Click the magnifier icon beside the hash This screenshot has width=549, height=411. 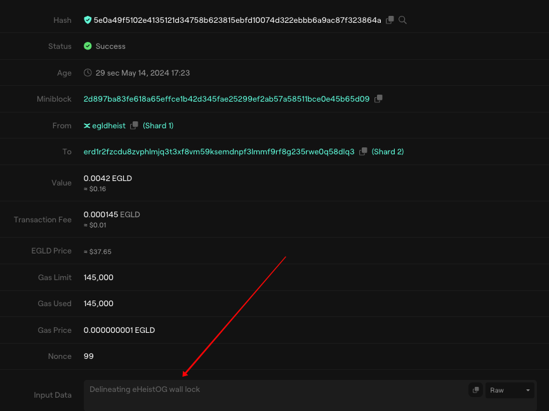(402, 20)
